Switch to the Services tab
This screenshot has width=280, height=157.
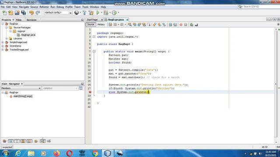[x=31, y=20]
